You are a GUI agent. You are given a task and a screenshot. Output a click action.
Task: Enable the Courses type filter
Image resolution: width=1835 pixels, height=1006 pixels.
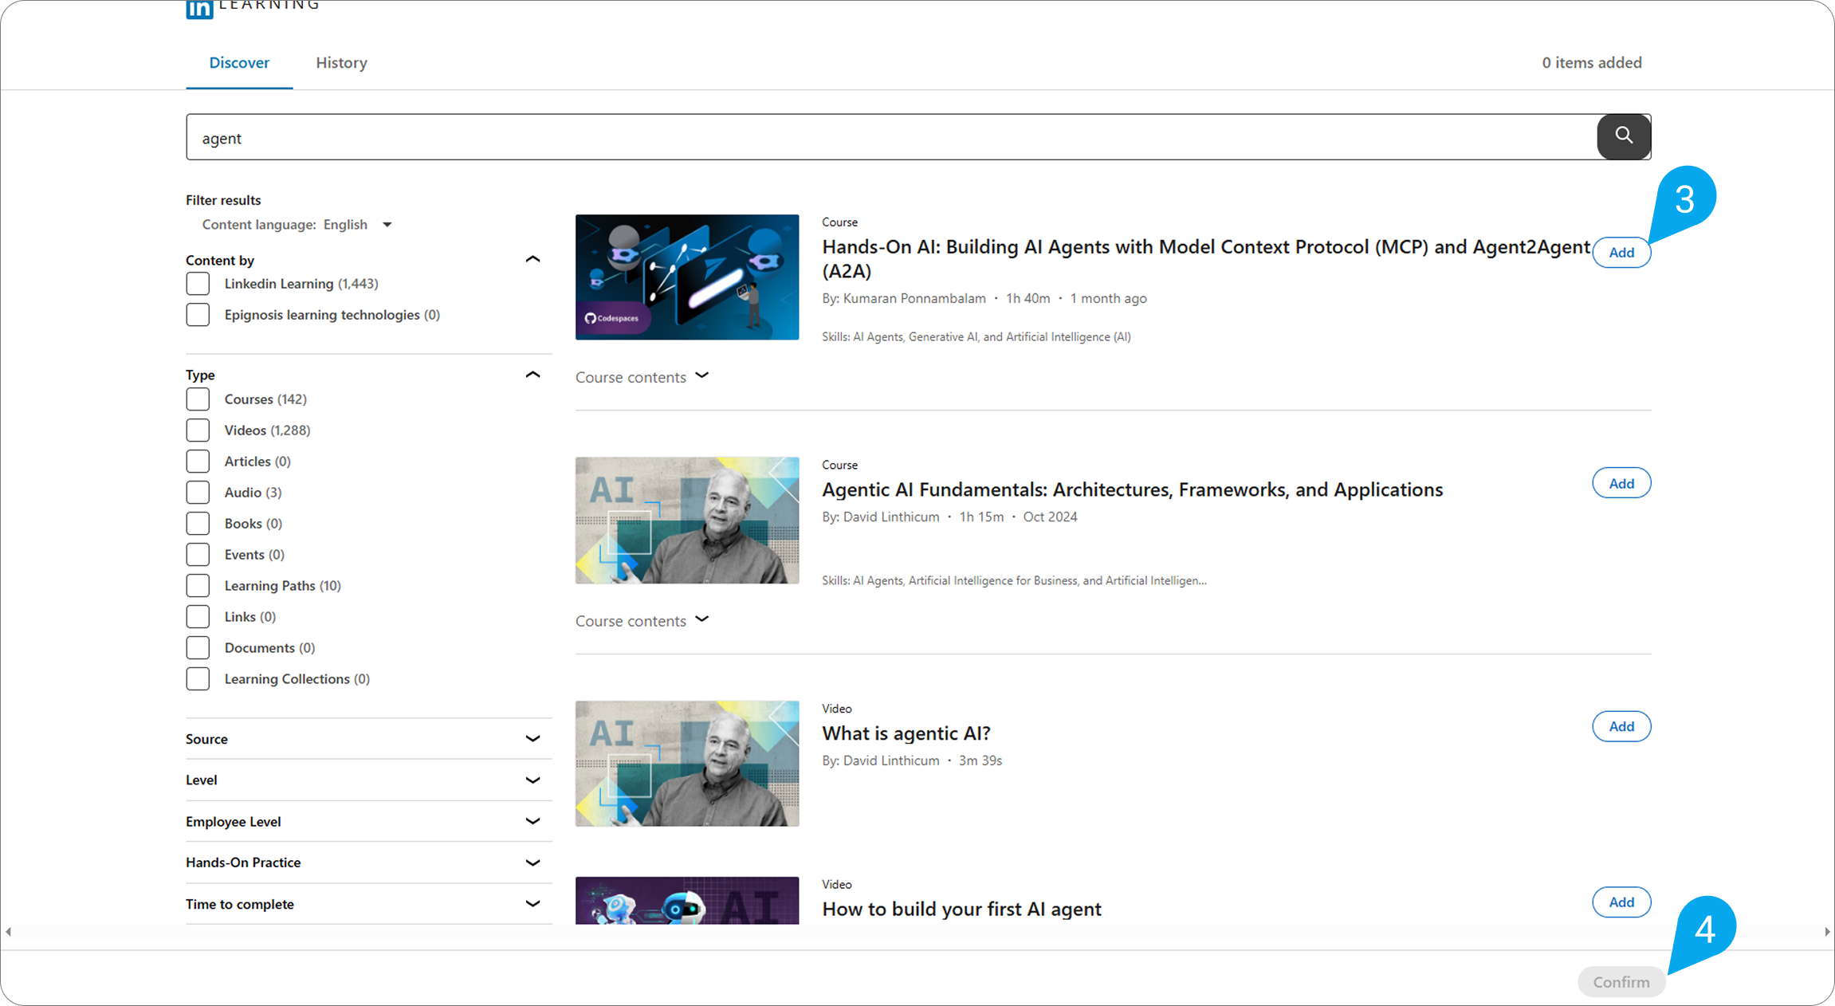coord(198,399)
